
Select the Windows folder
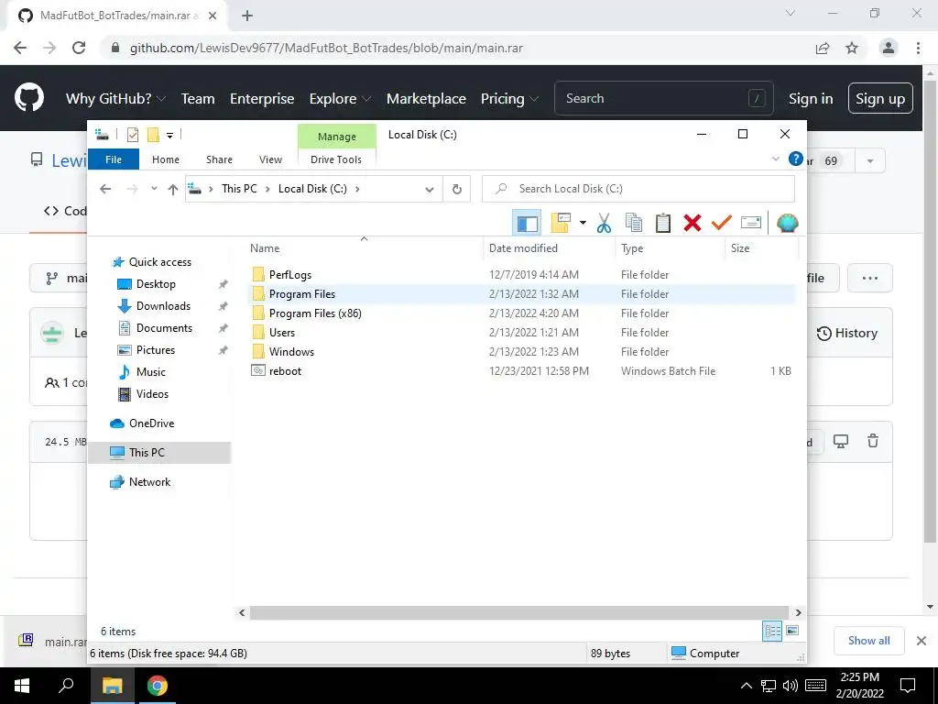coord(291,351)
